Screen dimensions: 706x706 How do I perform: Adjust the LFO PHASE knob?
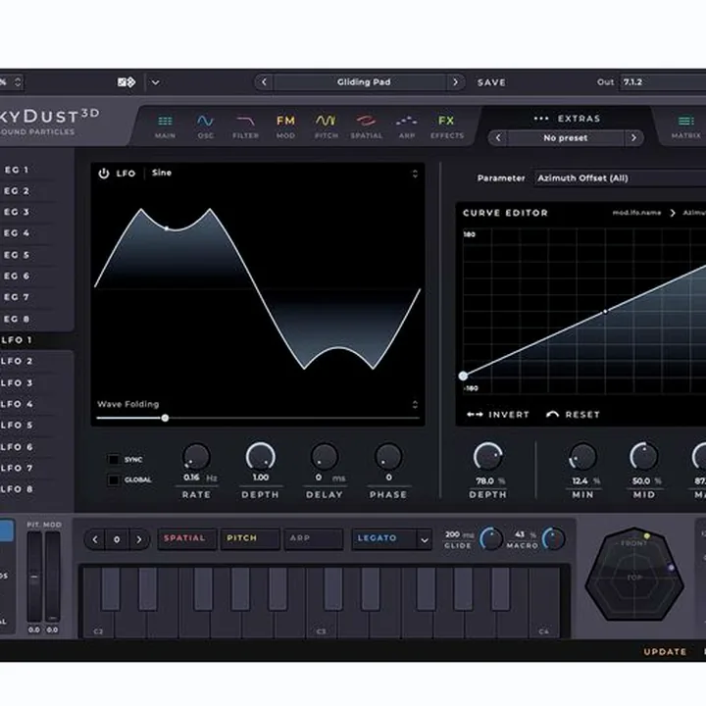pyautogui.click(x=388, y=457)
